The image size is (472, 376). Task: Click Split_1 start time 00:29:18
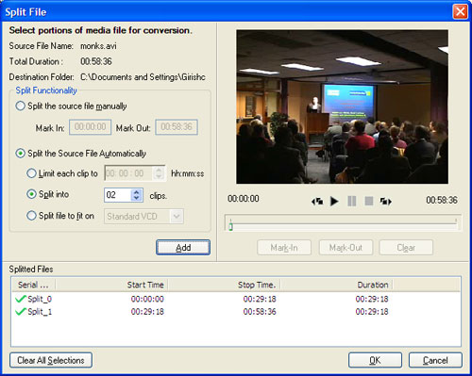(x=147, y=312)
